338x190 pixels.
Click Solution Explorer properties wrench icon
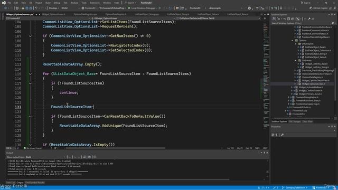click(x=309, y=19)
